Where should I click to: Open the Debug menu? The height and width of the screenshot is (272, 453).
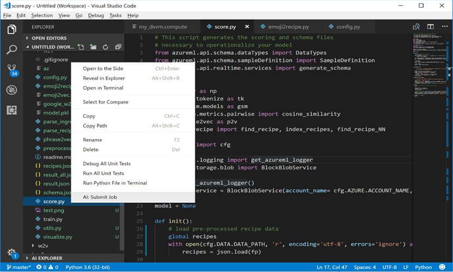95,15
